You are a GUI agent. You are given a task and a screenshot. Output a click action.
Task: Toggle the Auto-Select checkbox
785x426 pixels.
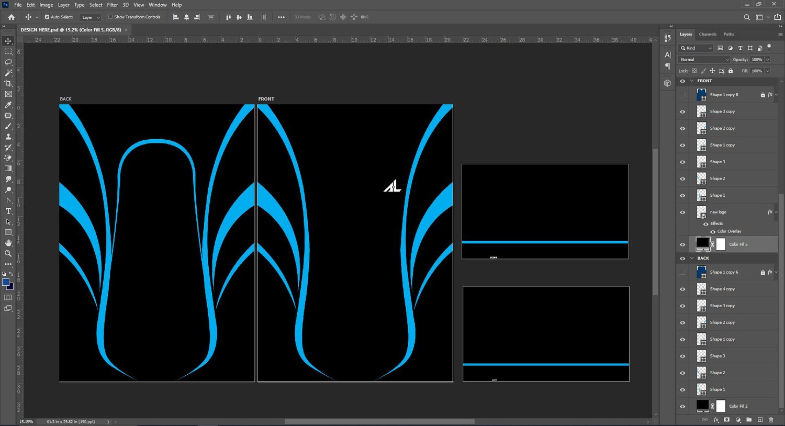(x=47, y=17)
